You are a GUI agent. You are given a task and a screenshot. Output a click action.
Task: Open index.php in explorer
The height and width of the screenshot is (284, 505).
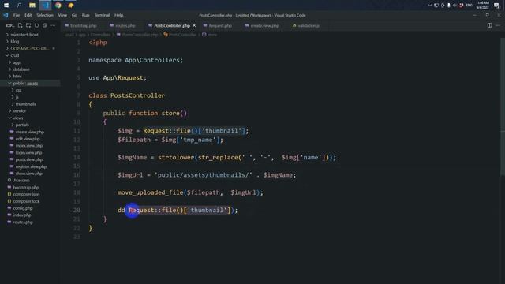(22, 215)
